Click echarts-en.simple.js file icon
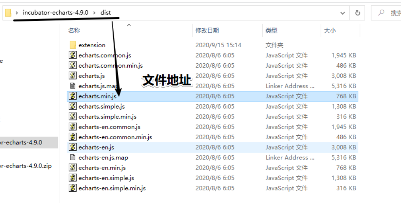Viewport: 401px width, 203px height. click(73, 177)
